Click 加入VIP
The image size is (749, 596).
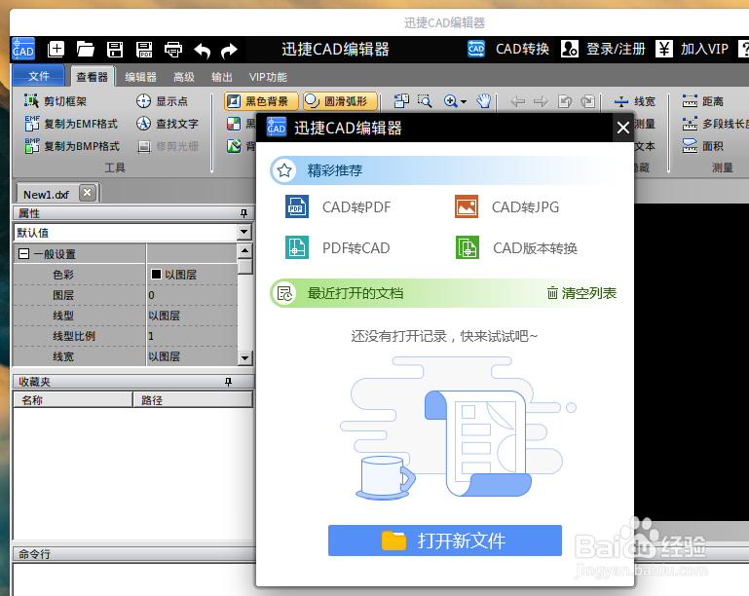coord(692,49)
